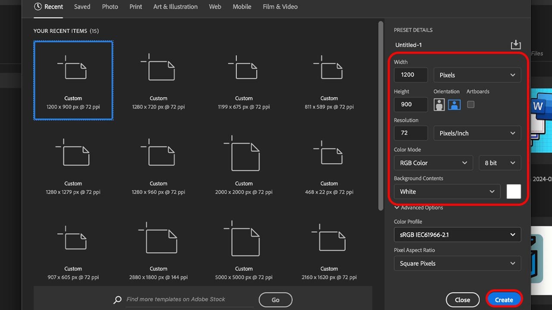Click the Resolution input field

[x=411, y=133]
